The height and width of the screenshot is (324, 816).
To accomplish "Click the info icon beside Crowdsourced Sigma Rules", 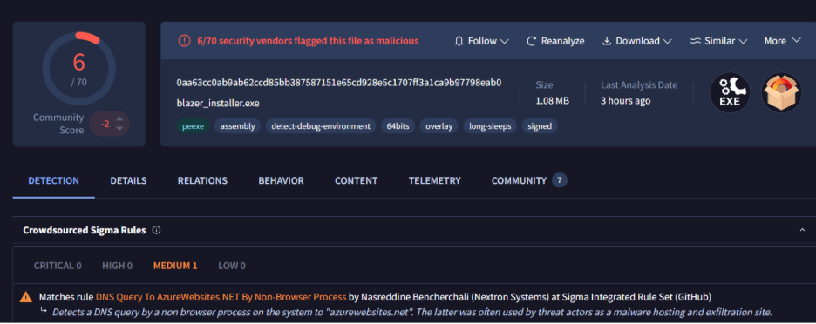I will click(156, 230).
